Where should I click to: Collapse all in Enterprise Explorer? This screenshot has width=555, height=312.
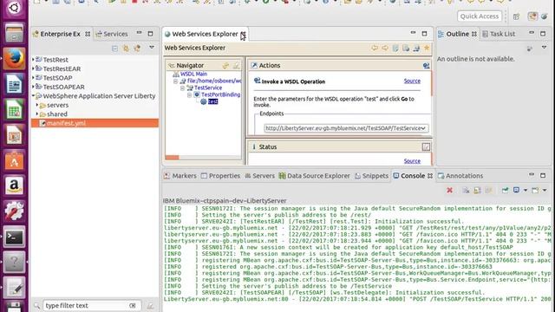click(114, 49)
